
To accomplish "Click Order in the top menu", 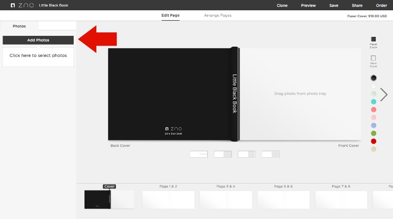I will [381, 5].
